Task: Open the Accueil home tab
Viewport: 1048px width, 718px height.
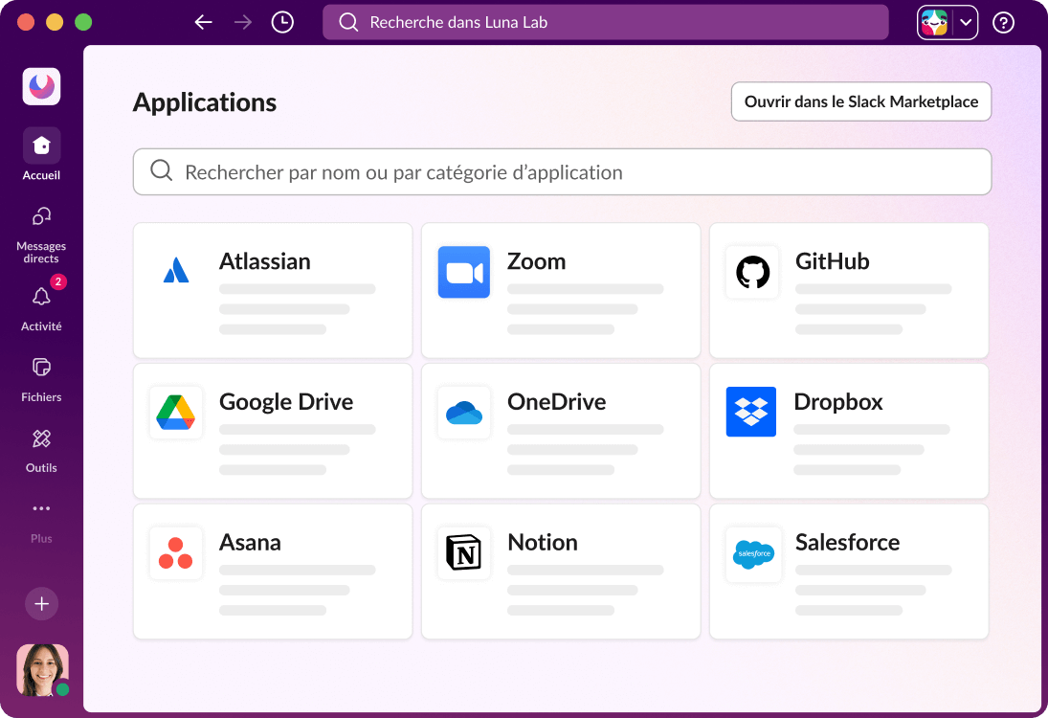Action: coord(41,146)
